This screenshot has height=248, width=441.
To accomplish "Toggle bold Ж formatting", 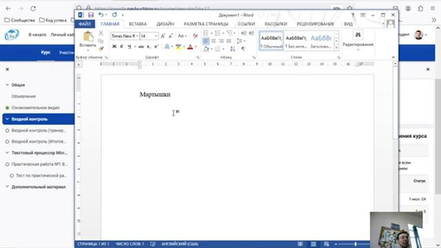I will 114,47.
